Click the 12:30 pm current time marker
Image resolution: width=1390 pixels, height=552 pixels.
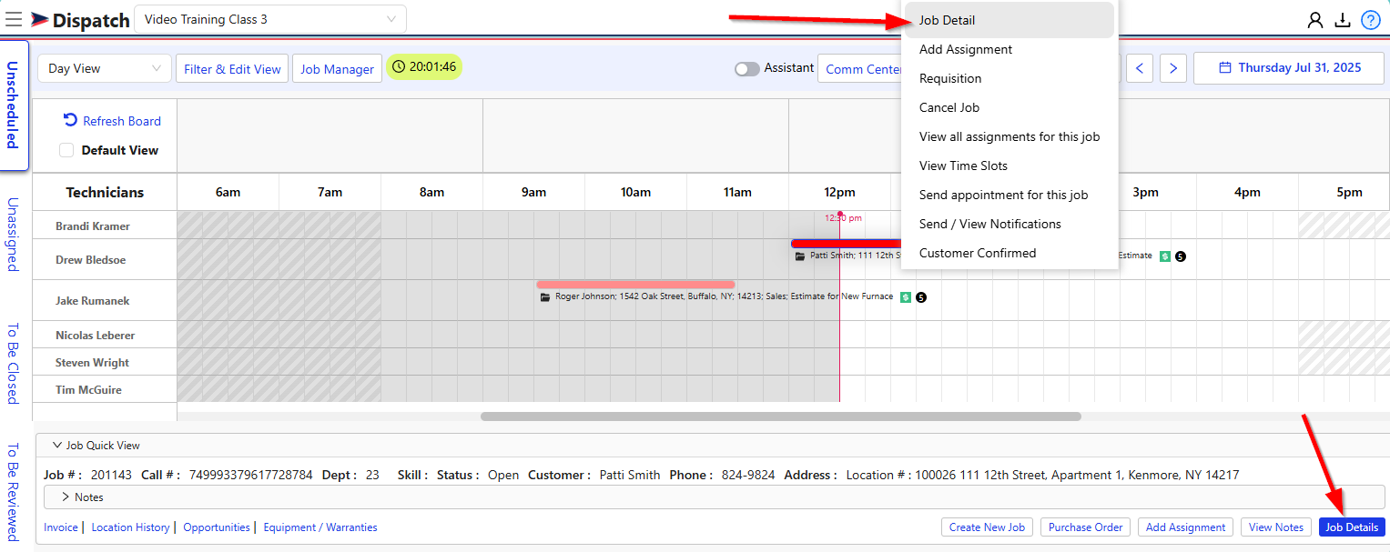[x=843, y=217]
